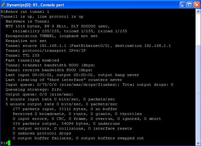The image size is (201, 146).
Task: Click 'Input queue: 0/75/0/0' text
Action: [31, 85]
